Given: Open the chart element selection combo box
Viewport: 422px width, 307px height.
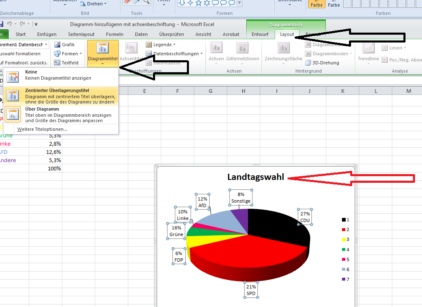Looking at the screenshot, I should 24,44.
